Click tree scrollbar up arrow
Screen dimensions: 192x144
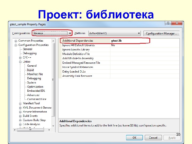(x=53, y=41)
